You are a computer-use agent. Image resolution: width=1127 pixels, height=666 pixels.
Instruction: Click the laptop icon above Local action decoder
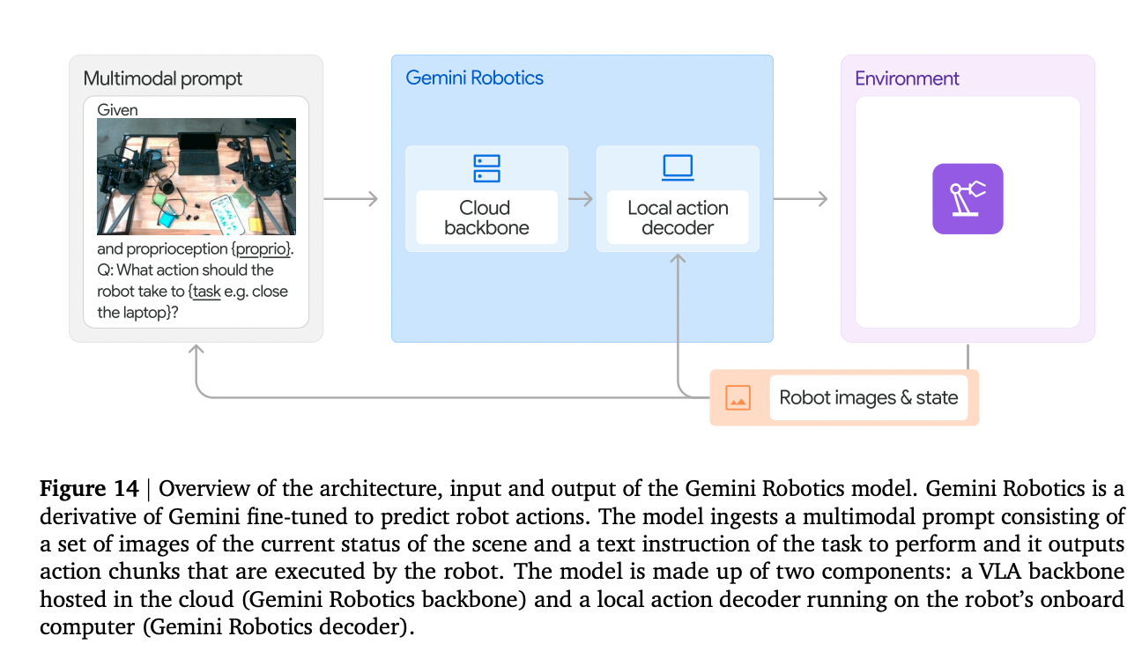point(677,167)
